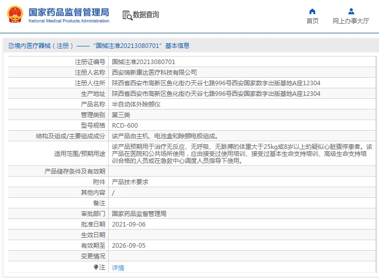Click National Medical Products Administration subtitle
Screen dimensions: 379x278
point(69,21)
